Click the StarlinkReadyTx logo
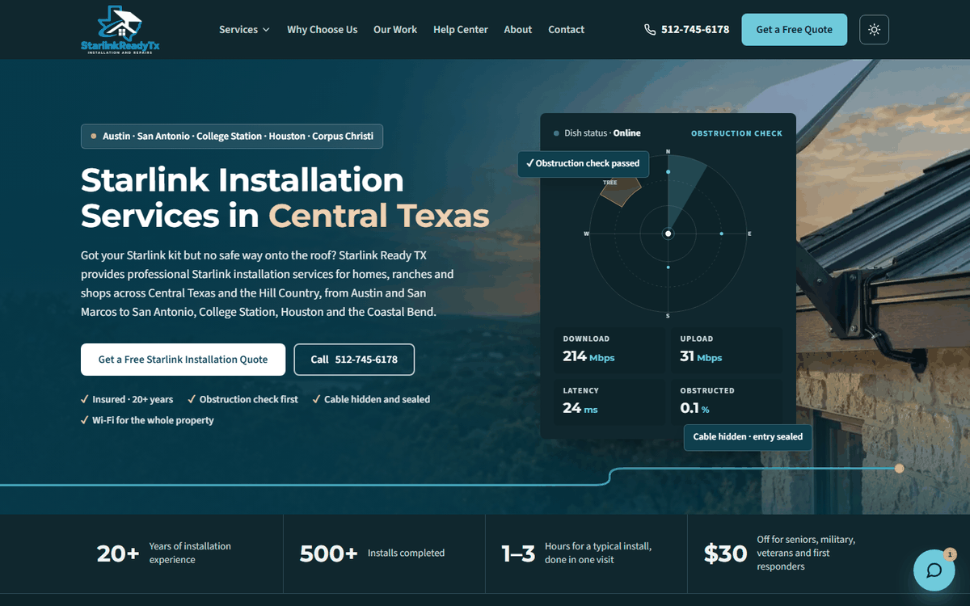This screenshot has width=970, height=606. [120, 29]
